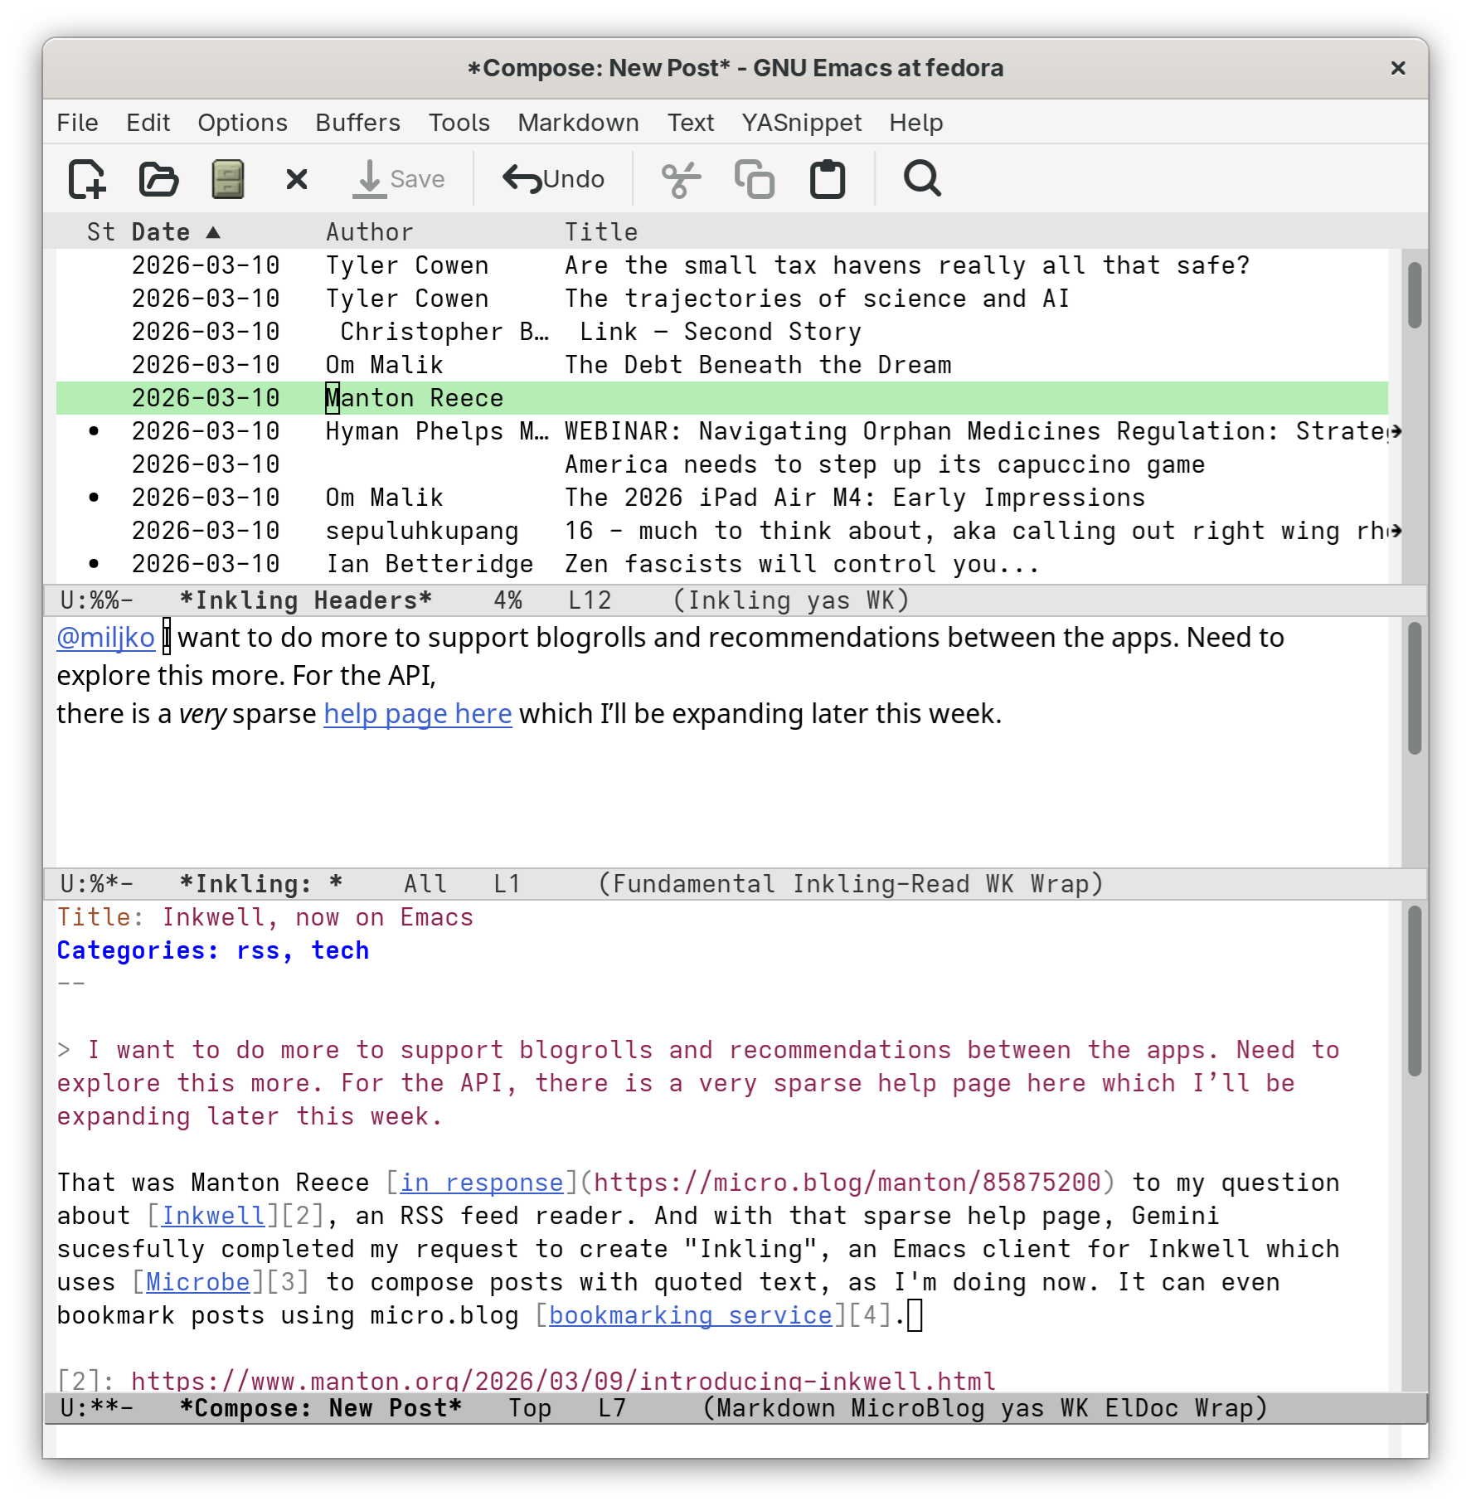This screenshot has width=1471, height=1506.
Task: Click the @miljko mention link
Action: click(x=104, y=637)
